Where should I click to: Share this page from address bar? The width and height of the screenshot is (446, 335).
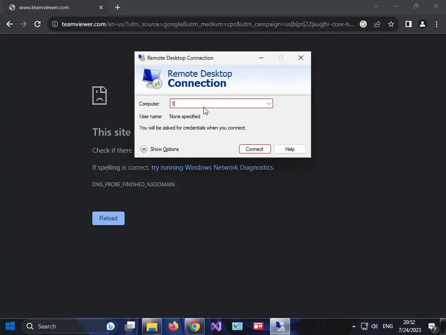pos(377,24)
